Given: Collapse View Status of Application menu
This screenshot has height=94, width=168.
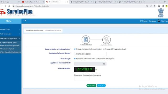Looking at the screenshot, I should 10,39.
